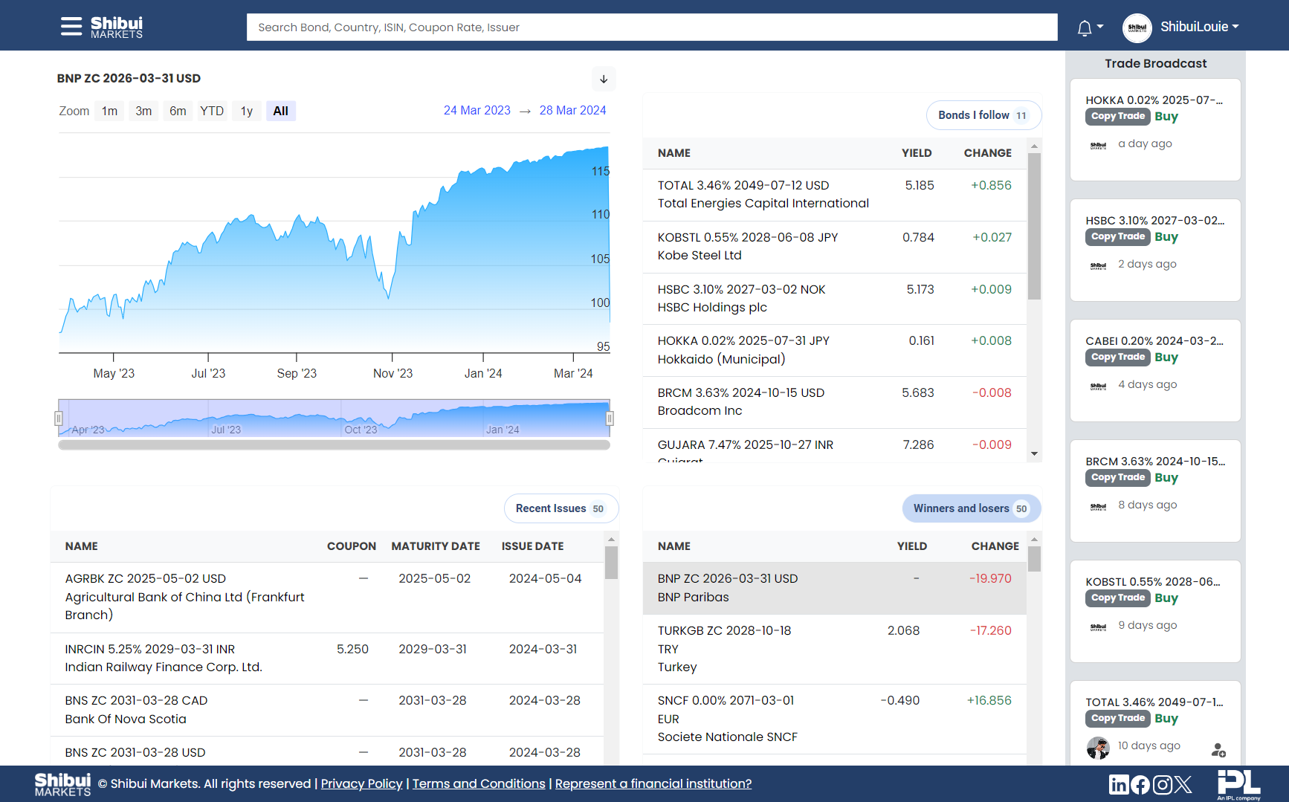Click the Shibui Markets header logo
This screenshot has width=1289, height=802.
tap(117, 27)
